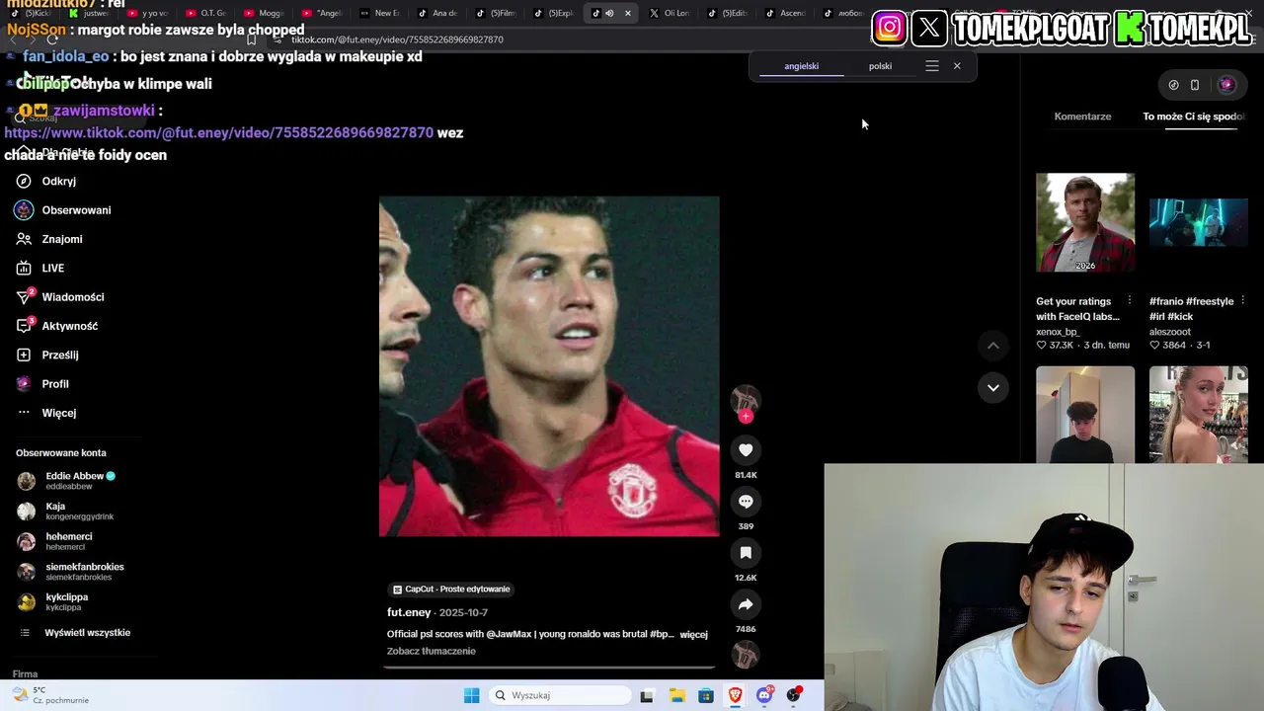1264x711 pixels.
Task: Click the phone app icon top right
Action: tap(1195, 85)
